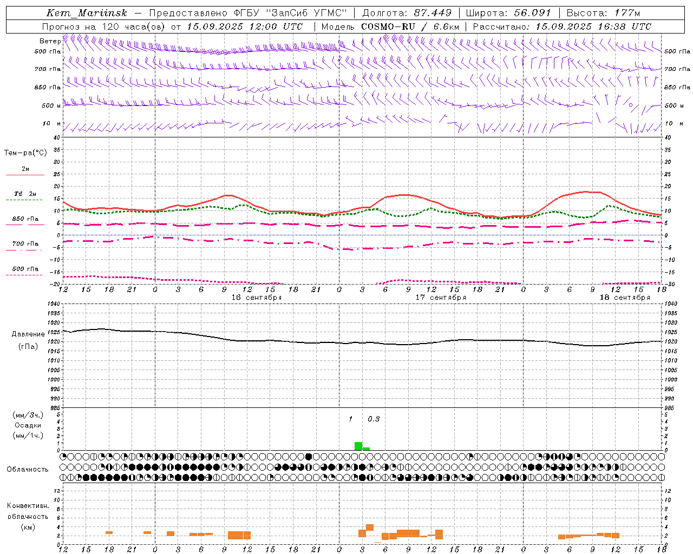Click the date label 16 сентября
This screenshot has width=693, height=554.
[x=257, y=298]
